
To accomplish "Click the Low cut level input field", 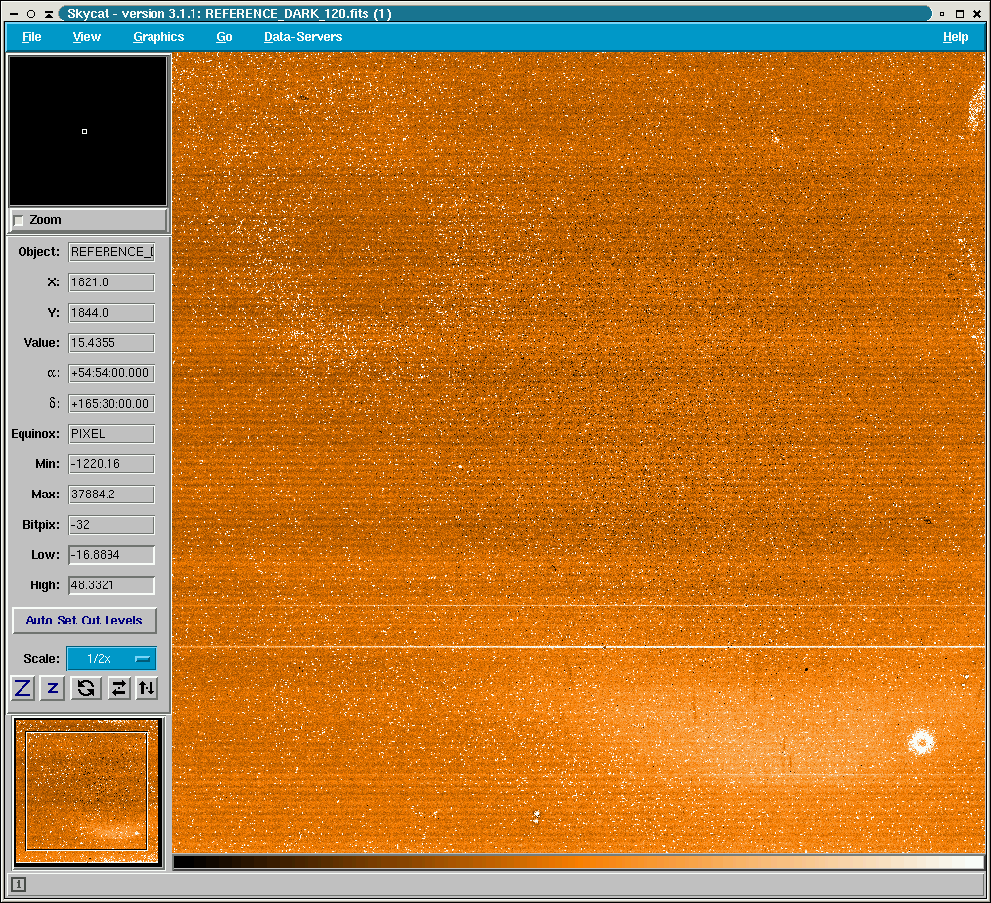I will (111, 555).
